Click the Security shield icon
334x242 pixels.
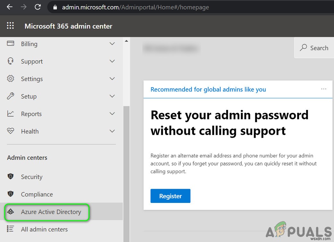[x=11, y=176]
